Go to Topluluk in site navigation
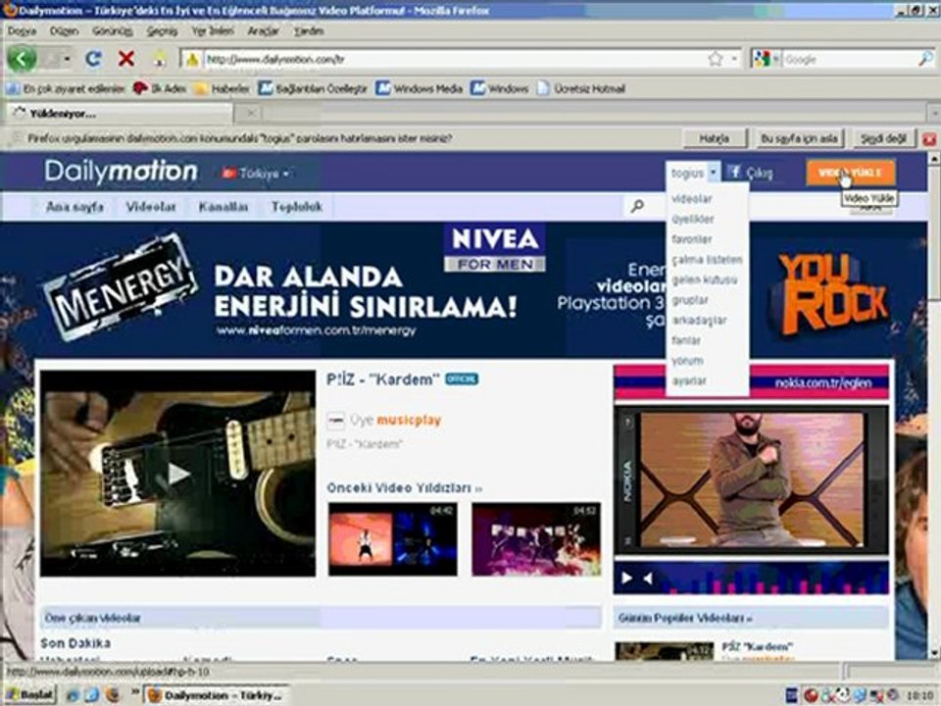Viewport: 941px width, 706px height. pos(296,207)
